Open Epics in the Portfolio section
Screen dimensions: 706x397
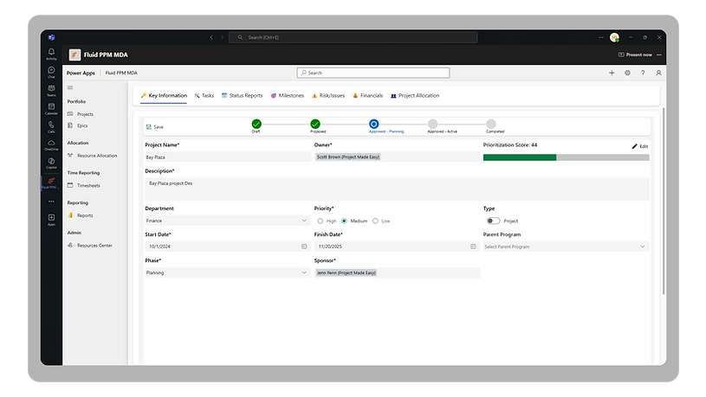(x=78, y=126)
